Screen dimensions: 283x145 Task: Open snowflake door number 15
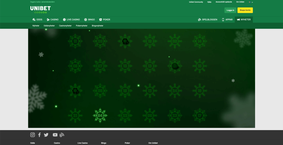[x=200, y=66]
